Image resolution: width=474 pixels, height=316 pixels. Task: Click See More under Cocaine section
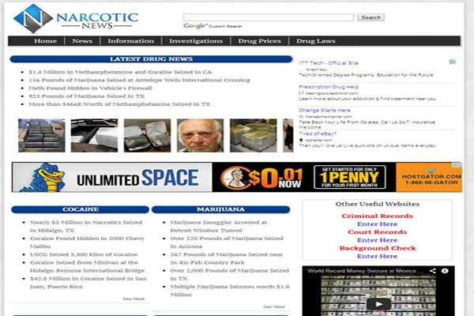click(x=134, y=299)
